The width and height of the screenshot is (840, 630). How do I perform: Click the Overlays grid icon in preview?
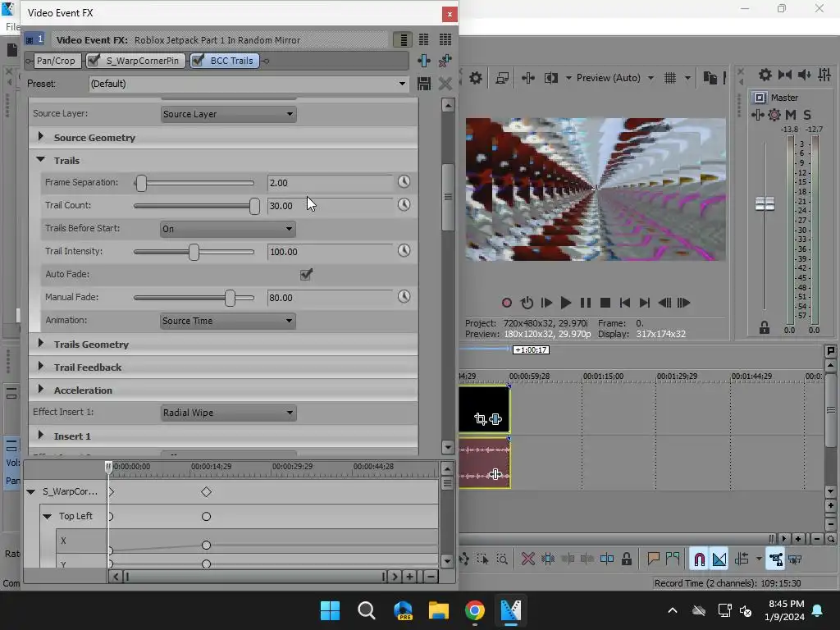(x=670, y=78)
